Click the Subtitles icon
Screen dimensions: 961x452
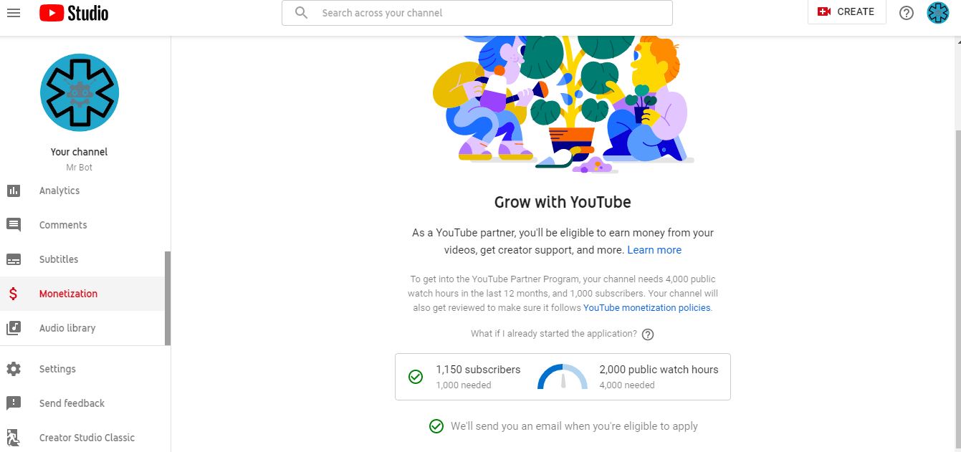(14, 259)
